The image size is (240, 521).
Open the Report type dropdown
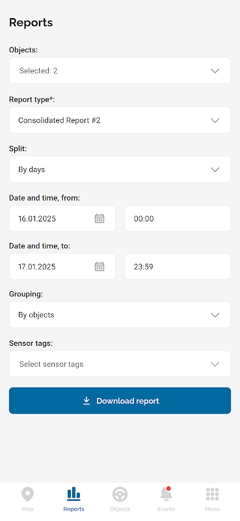pos(120,120)
